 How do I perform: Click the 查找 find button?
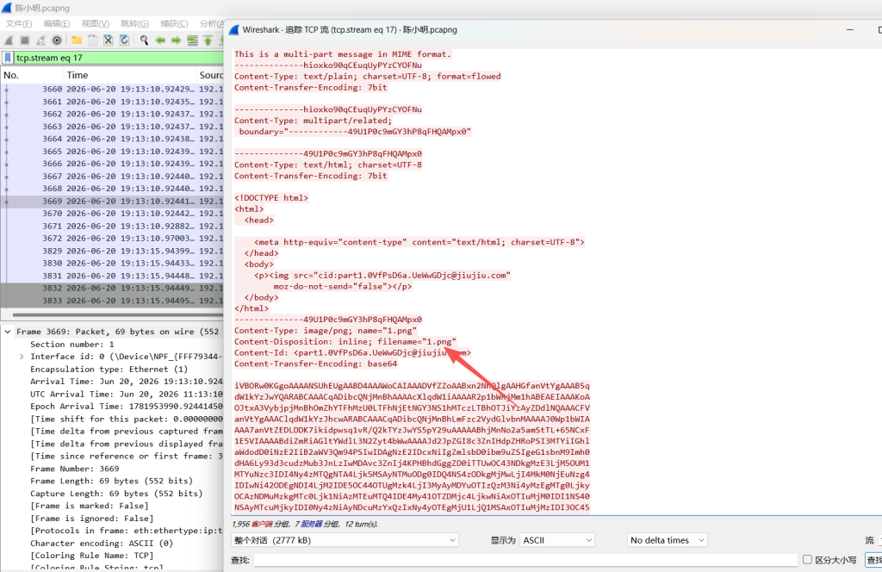873,560
